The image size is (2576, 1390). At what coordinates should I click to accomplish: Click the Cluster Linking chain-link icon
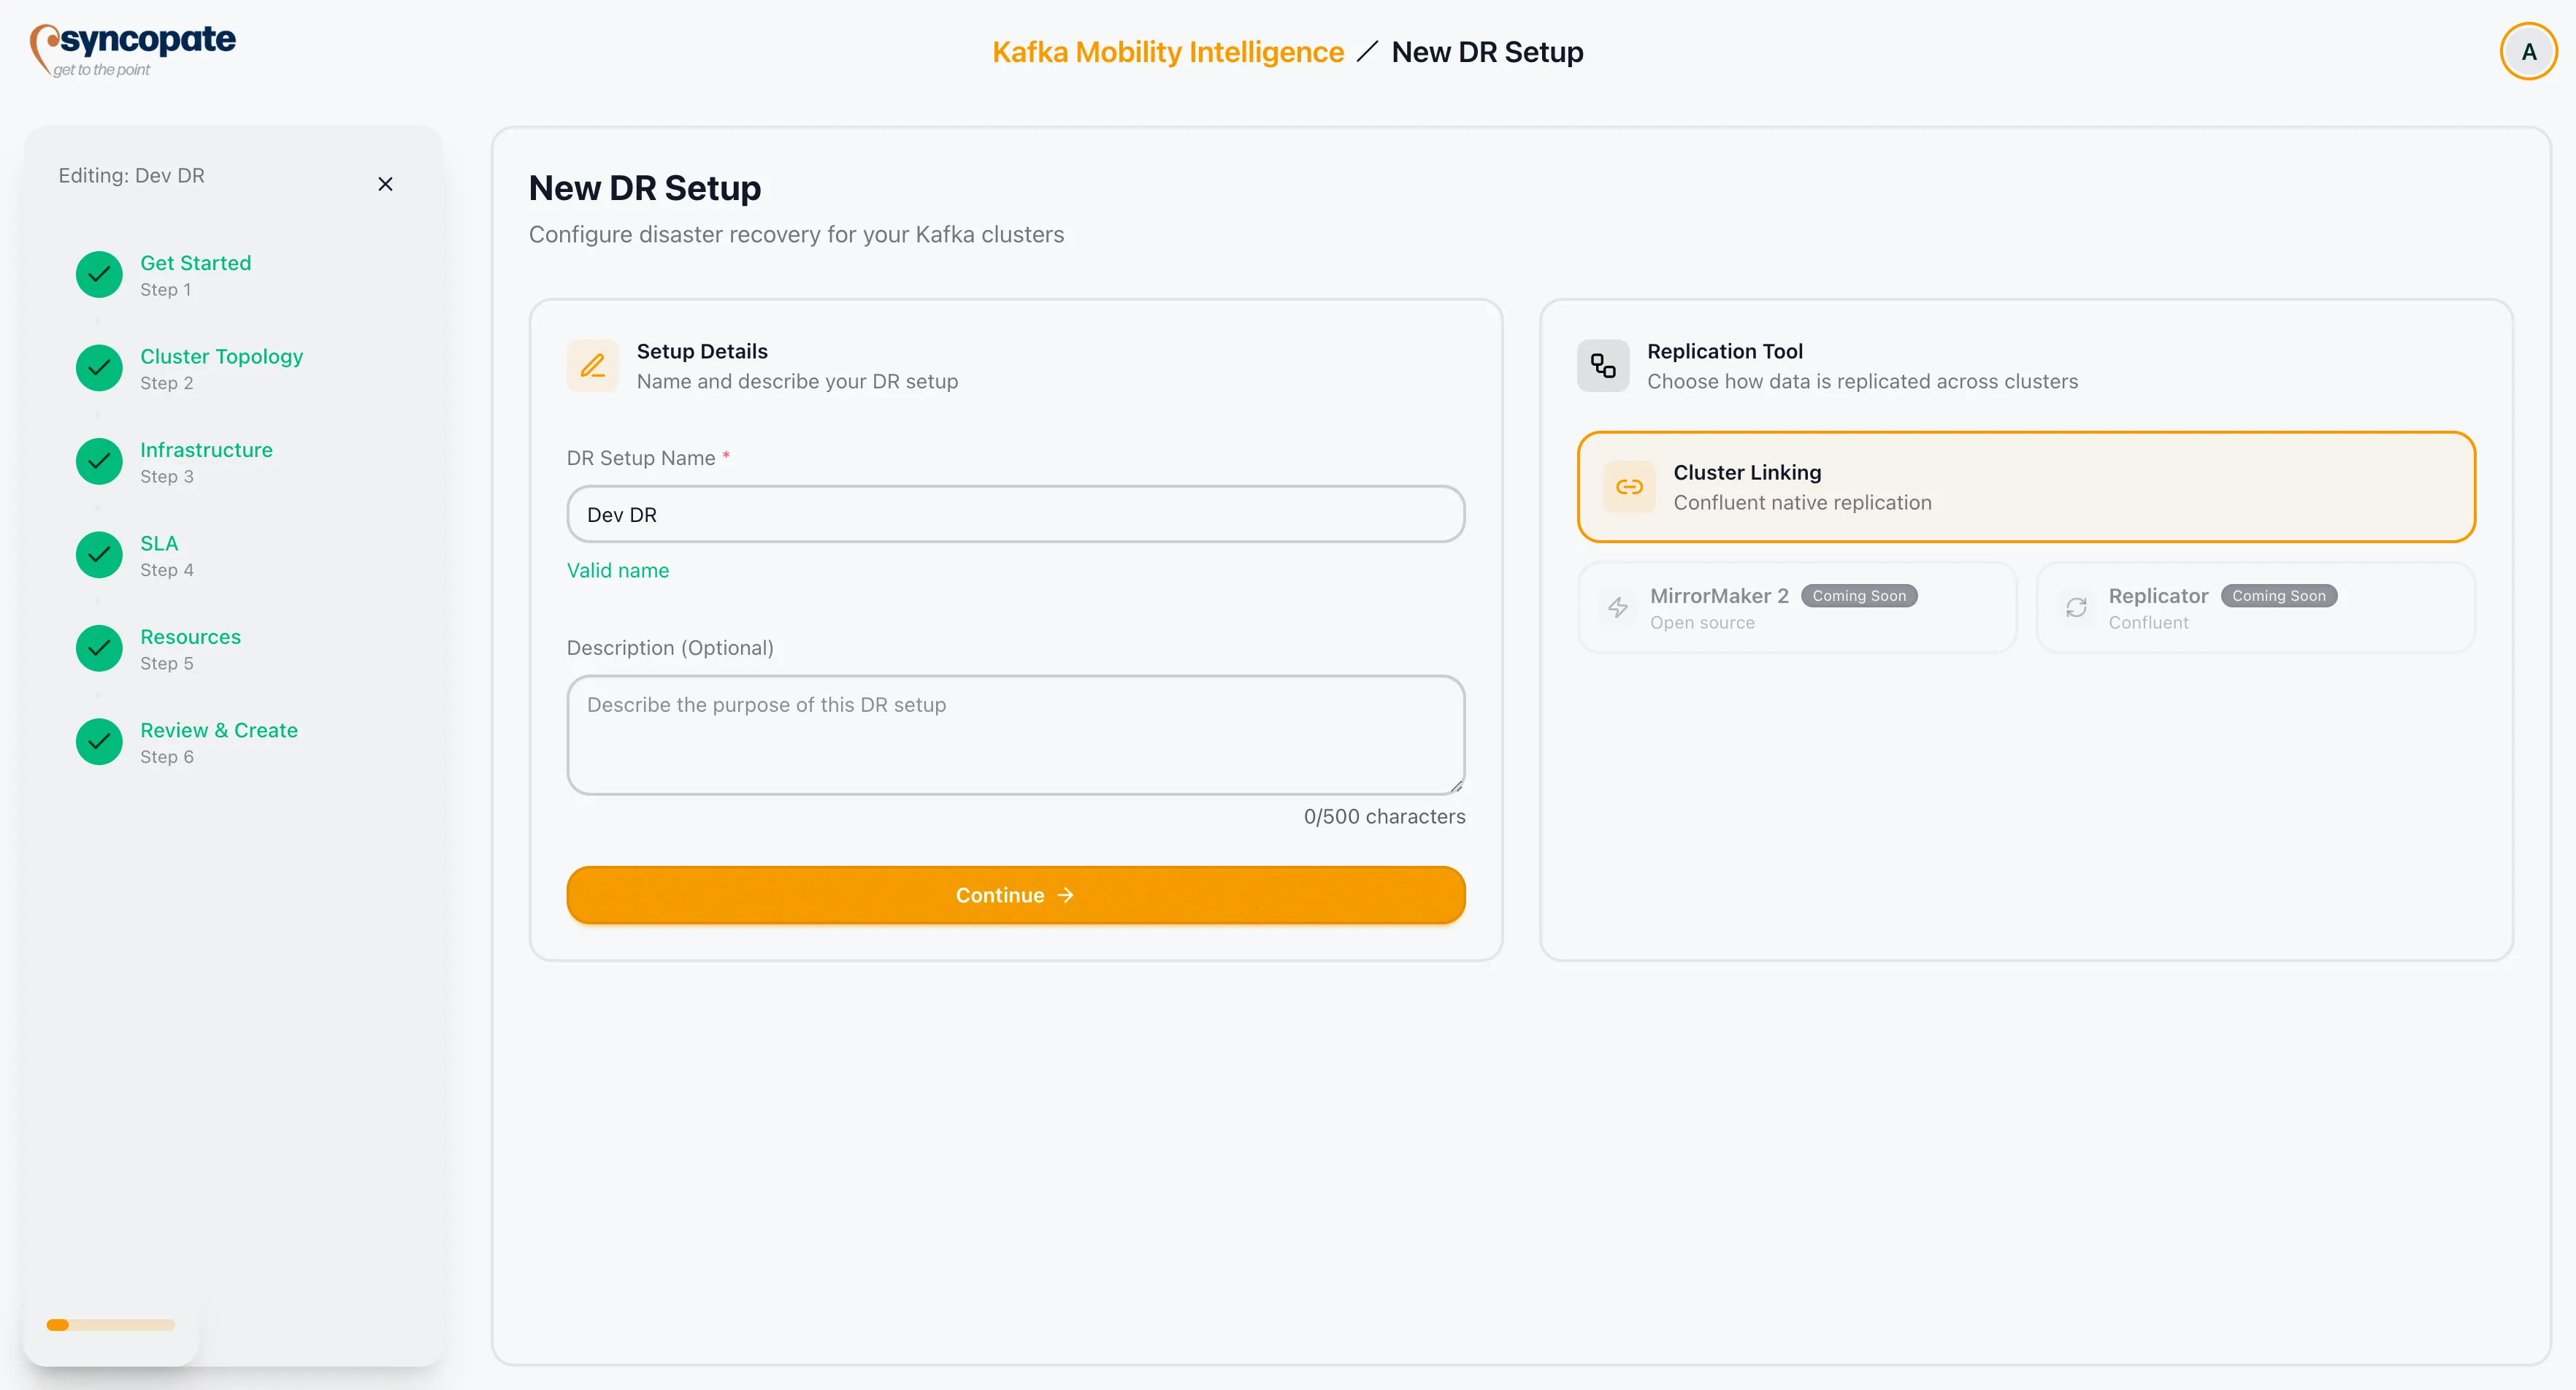(x=1629, y=487)
